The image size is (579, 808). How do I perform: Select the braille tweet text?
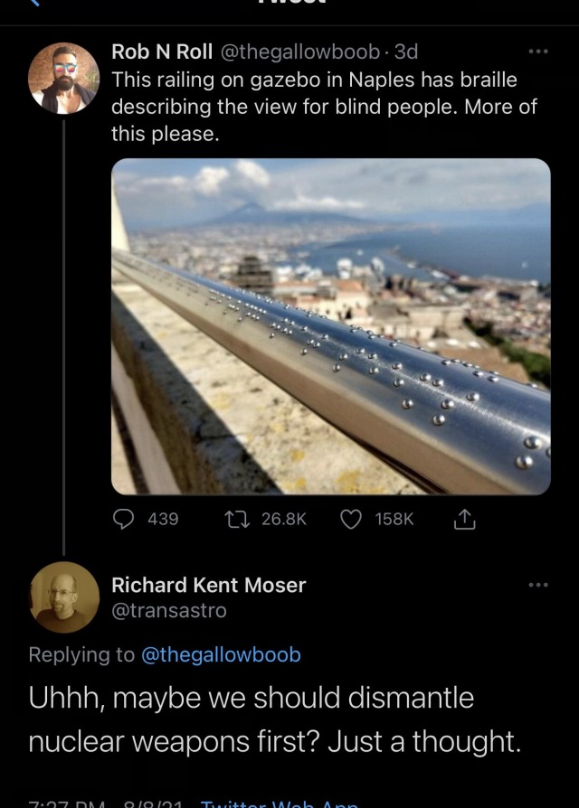[317, 107]
